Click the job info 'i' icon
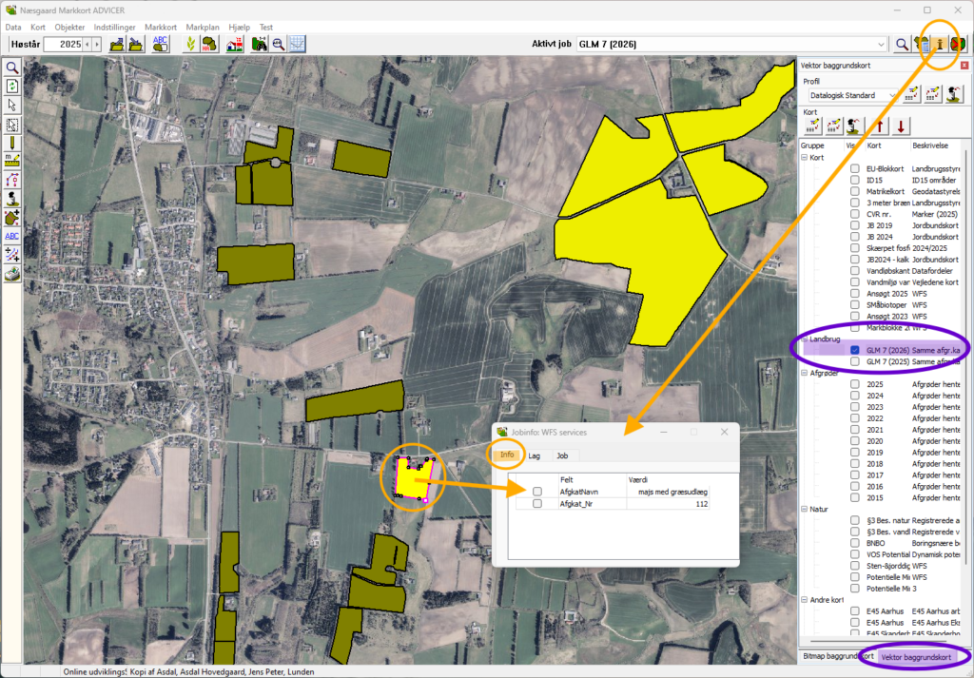Screen dimensions: 974x678 [x=940, y=45]
